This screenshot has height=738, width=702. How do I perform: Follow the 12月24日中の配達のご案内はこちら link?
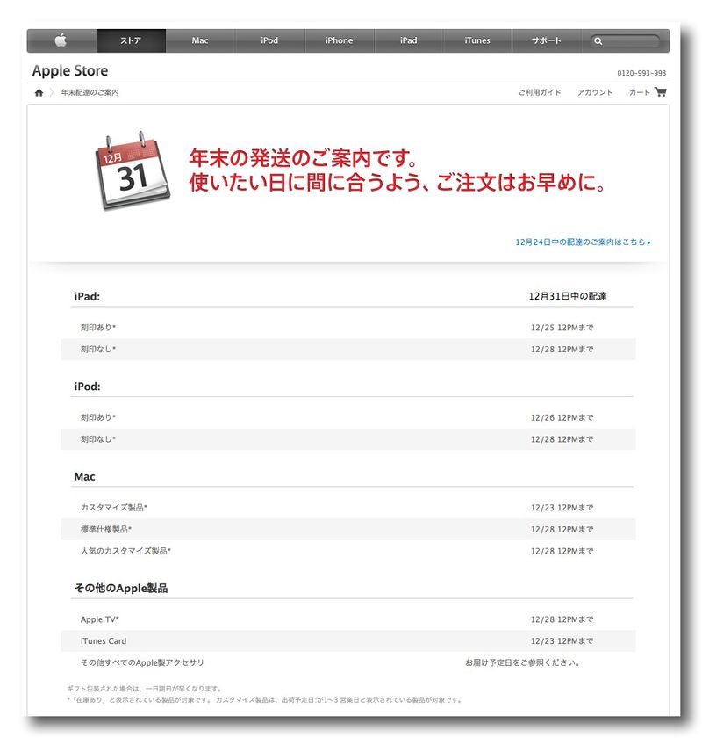[x=583, y=242]
